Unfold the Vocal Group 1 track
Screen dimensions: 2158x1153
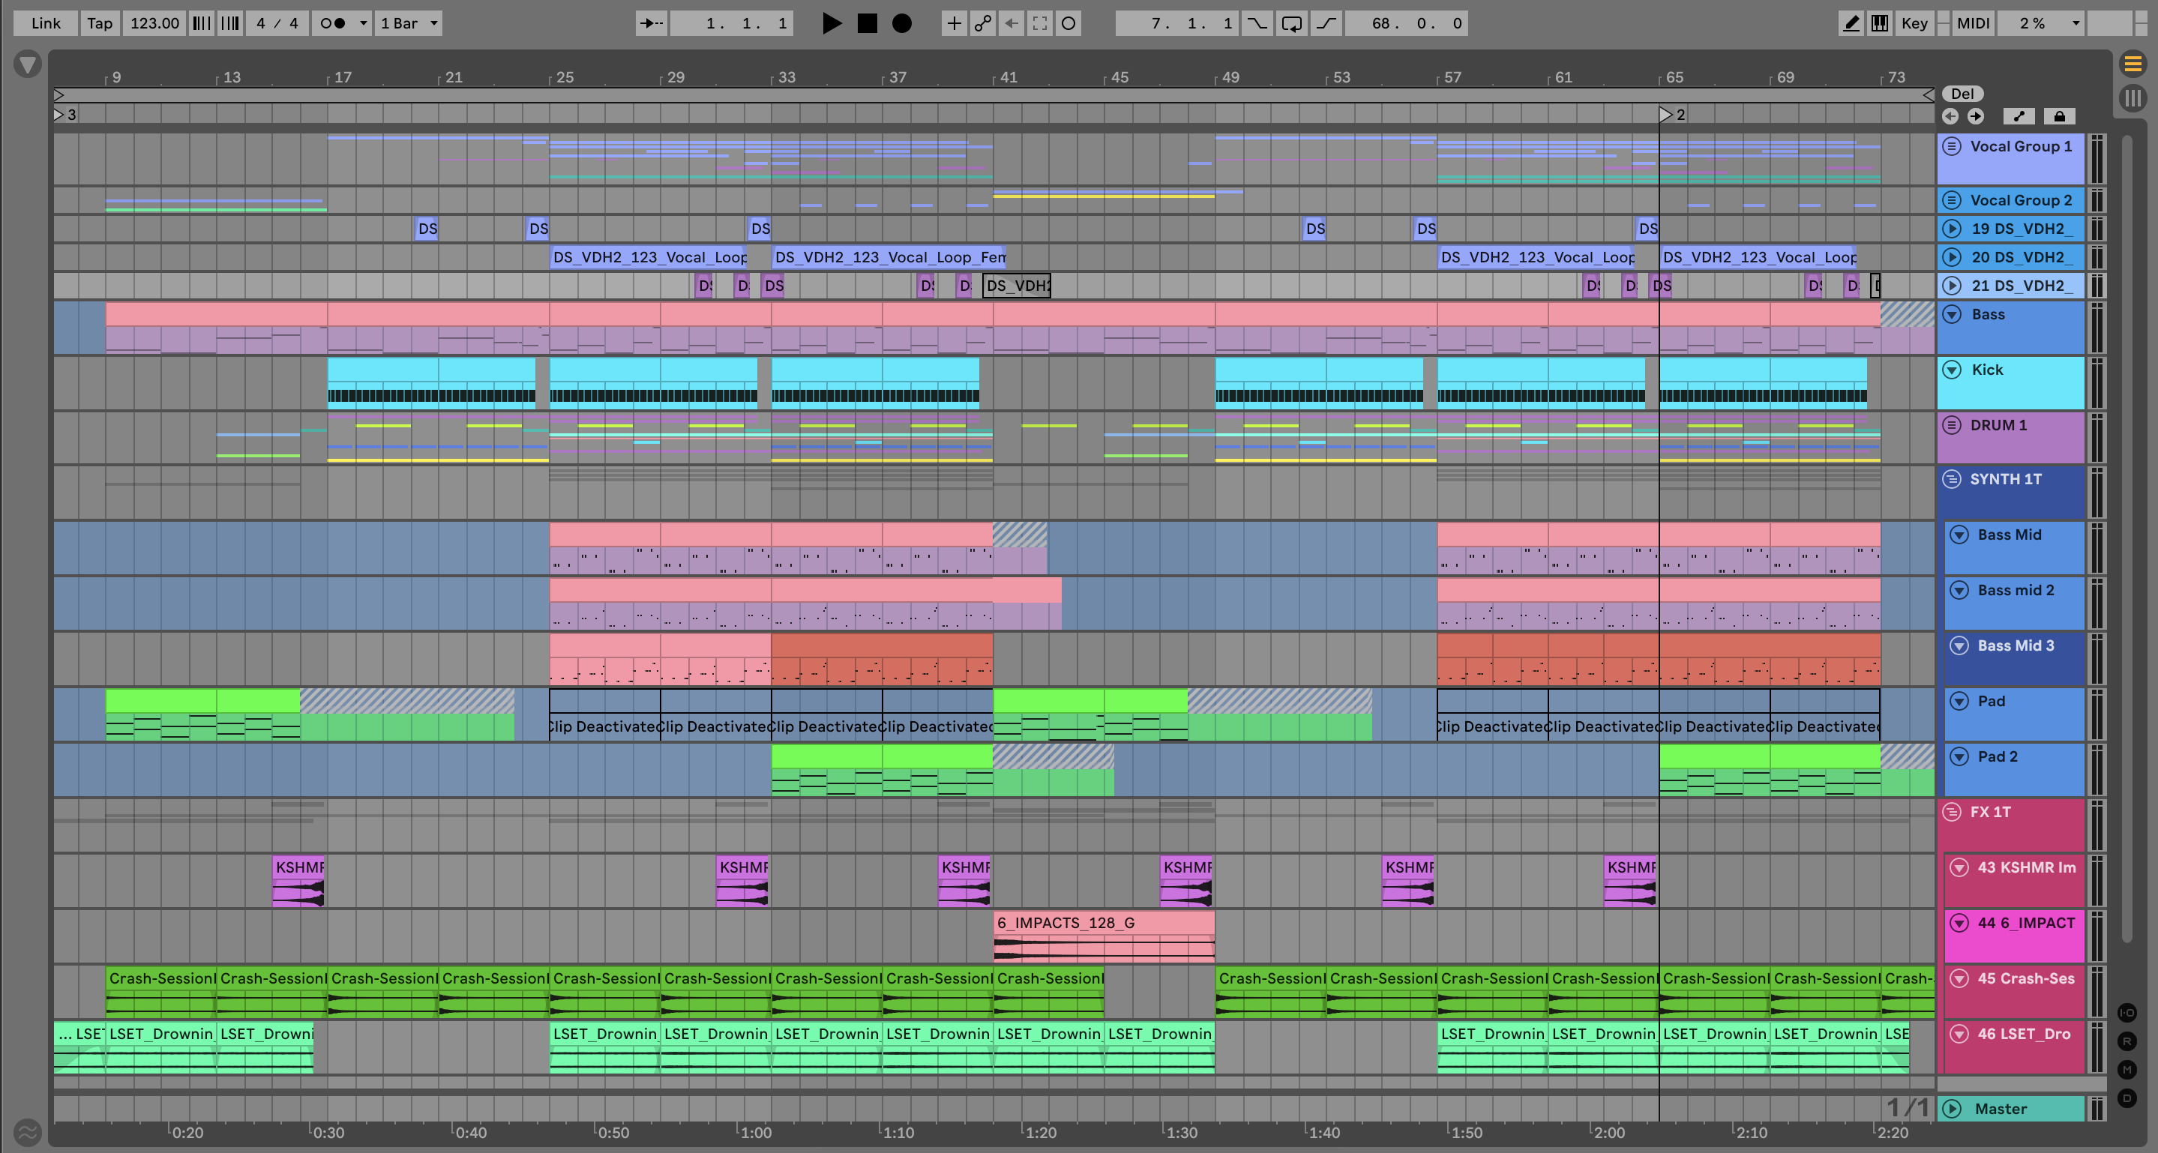tap(1952, 146)
